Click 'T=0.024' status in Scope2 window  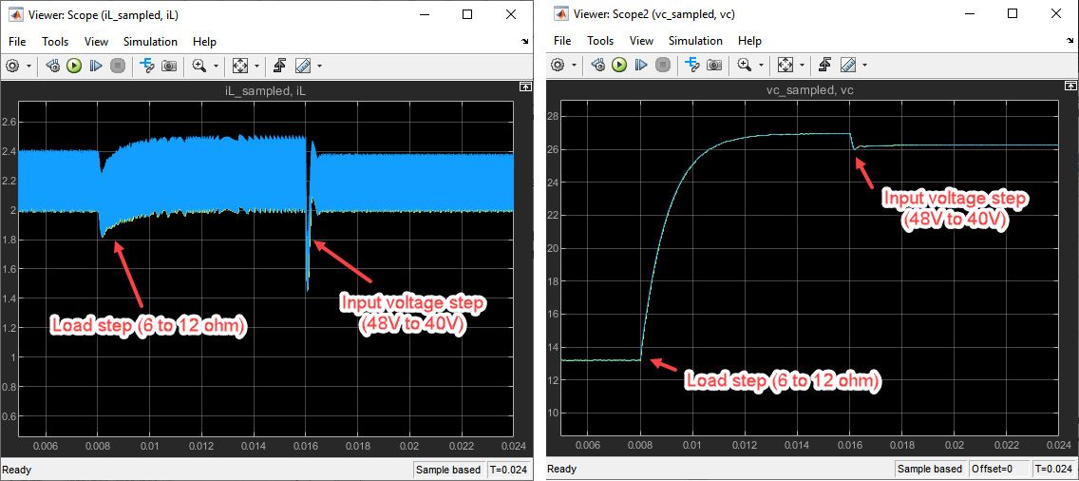click(1053, 470)
